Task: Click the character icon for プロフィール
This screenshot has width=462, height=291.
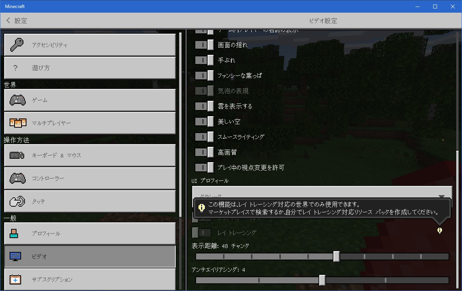Action: click(x=14, y=233)
